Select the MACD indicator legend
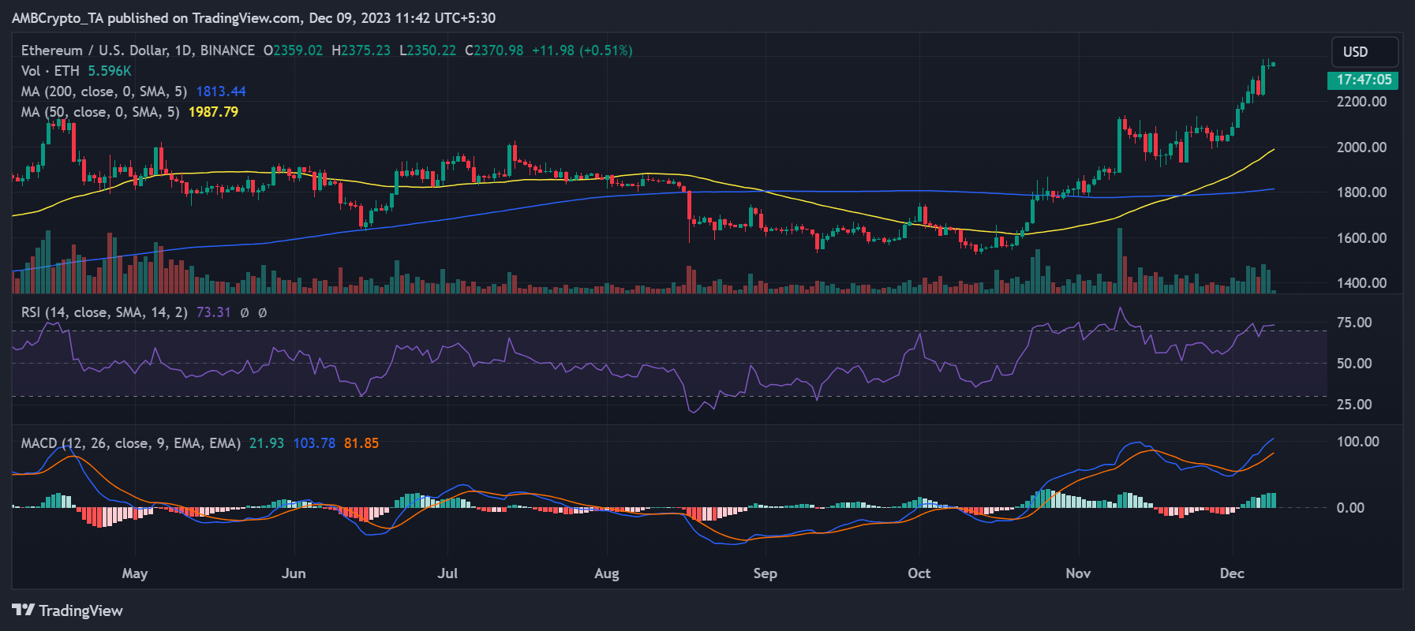 [x=131, y=443]
